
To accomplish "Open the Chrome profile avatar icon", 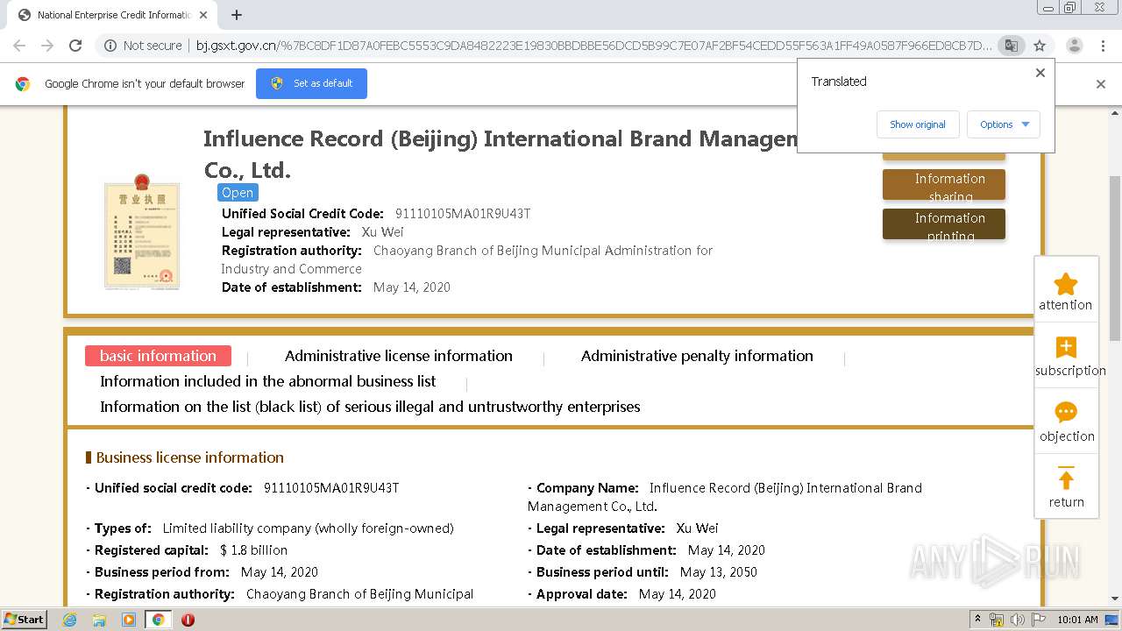I will (x=1074, y=46).
